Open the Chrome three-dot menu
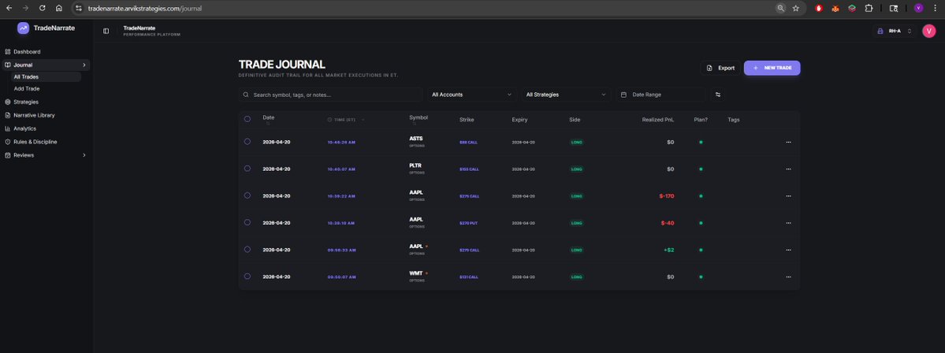Screen dimensions: 945x353 (935, 9)
